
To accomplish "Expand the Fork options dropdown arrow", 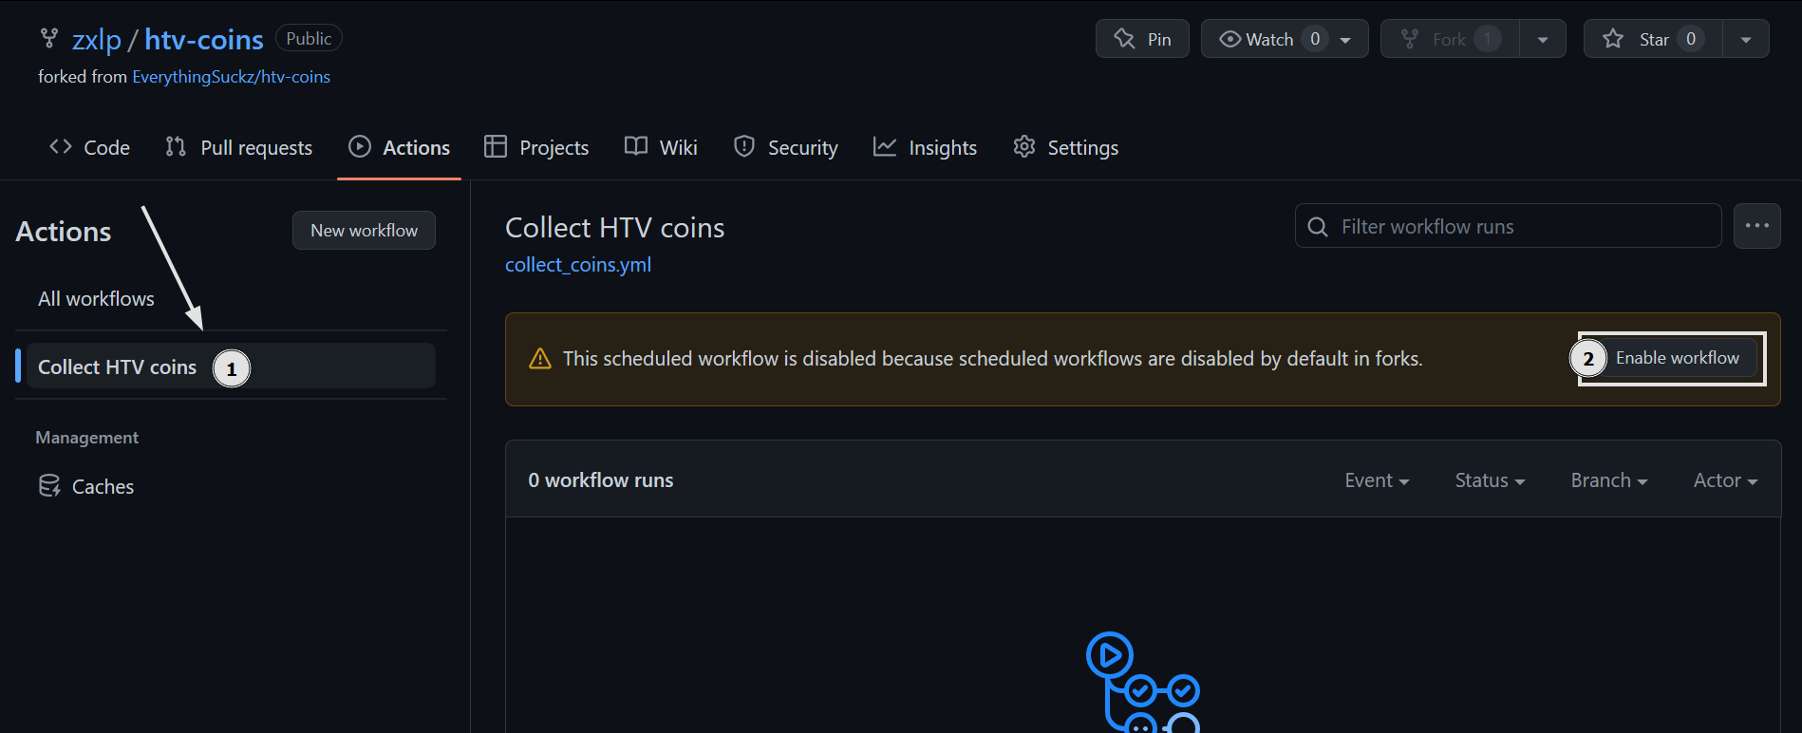I will pos(1543,40).
